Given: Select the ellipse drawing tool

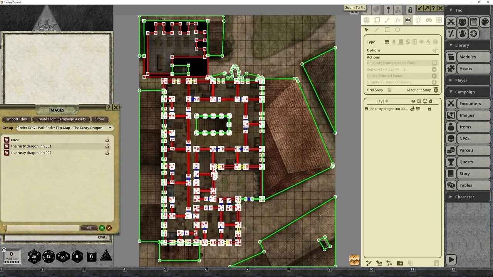Looking at the screenshot, I should tap(397, 30).
